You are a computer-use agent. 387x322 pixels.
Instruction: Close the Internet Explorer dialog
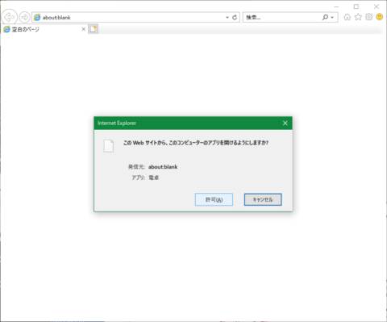point(285,123)
